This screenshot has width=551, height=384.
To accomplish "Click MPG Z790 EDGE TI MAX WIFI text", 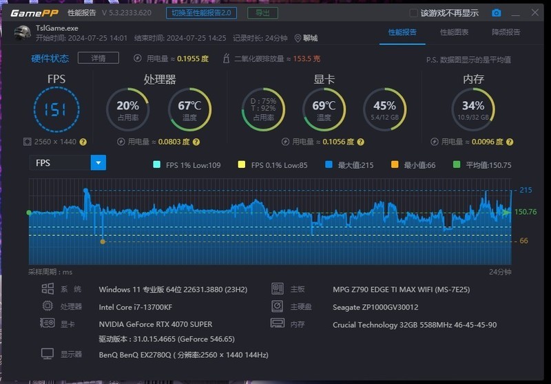I will (402, 290).
